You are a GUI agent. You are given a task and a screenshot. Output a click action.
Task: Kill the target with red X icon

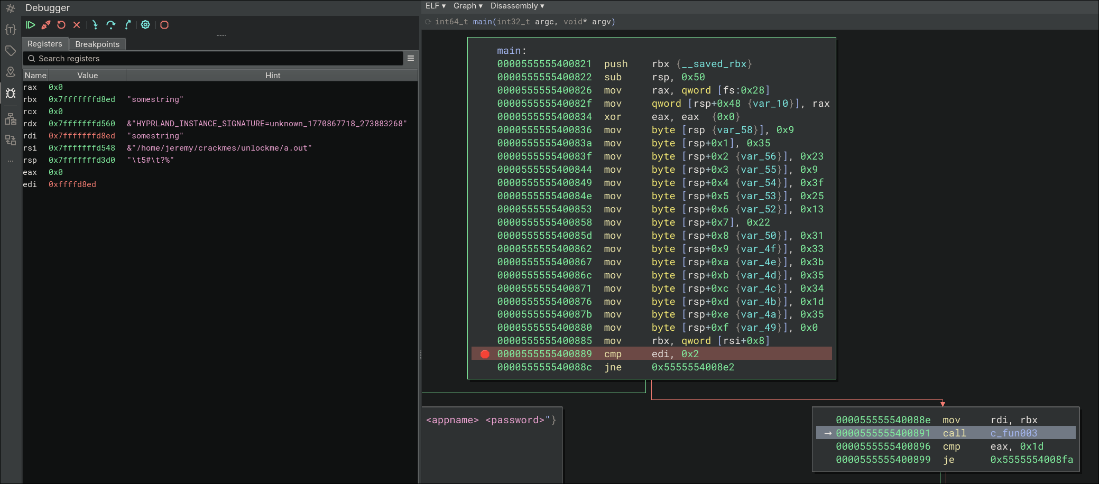coord(77,25)
